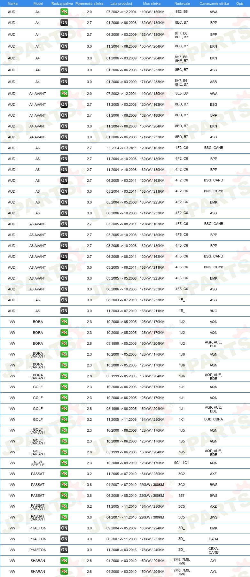The width and height of the screenshot is (250, 577).
Task: Click the ON diesel icon for Phaeton BMK
Action: [x=64, y=528]
